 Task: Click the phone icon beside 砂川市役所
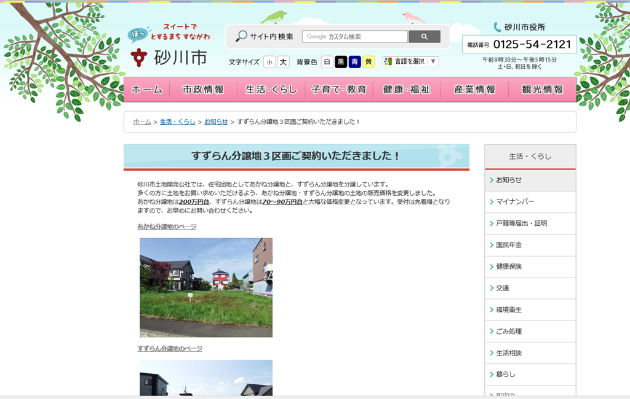tap(497, 27)
